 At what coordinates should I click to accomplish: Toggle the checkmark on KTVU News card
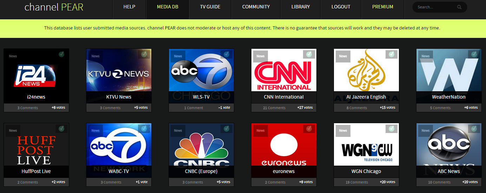click(x=144, y=54)
